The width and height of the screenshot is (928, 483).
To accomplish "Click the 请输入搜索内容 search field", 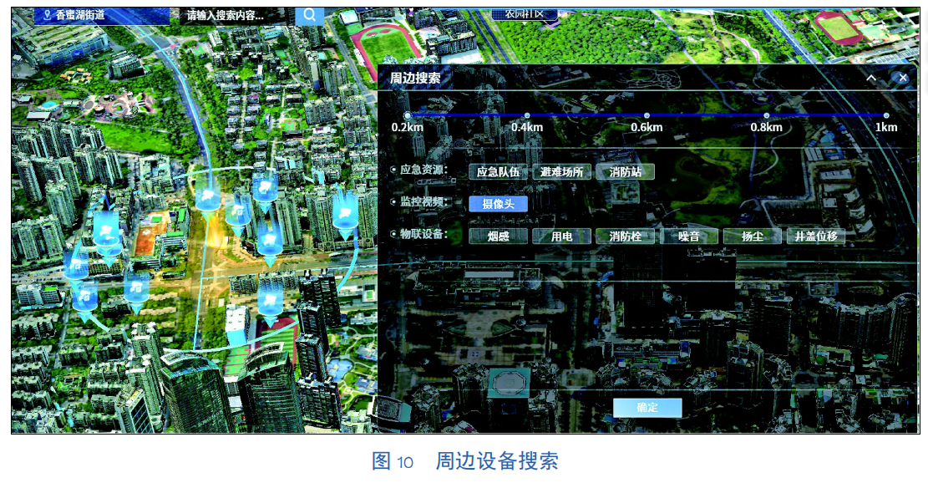I will 226,15.
